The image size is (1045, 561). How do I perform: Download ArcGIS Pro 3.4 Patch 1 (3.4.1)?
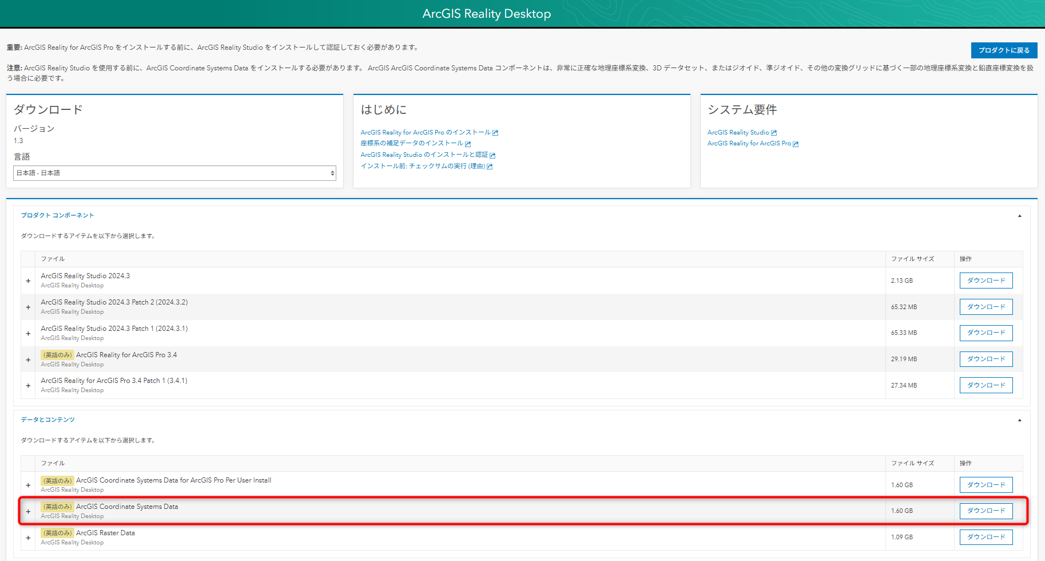(x=986, y=385)
